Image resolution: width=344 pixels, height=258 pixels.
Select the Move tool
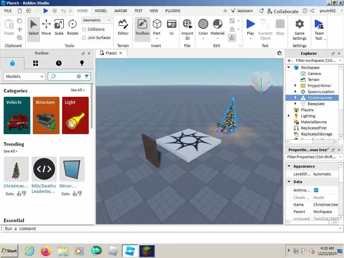click(x=46, y=28)
